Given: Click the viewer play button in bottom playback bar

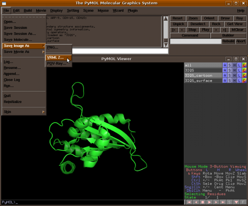Looking at the screenshot, I should (209, 202).
